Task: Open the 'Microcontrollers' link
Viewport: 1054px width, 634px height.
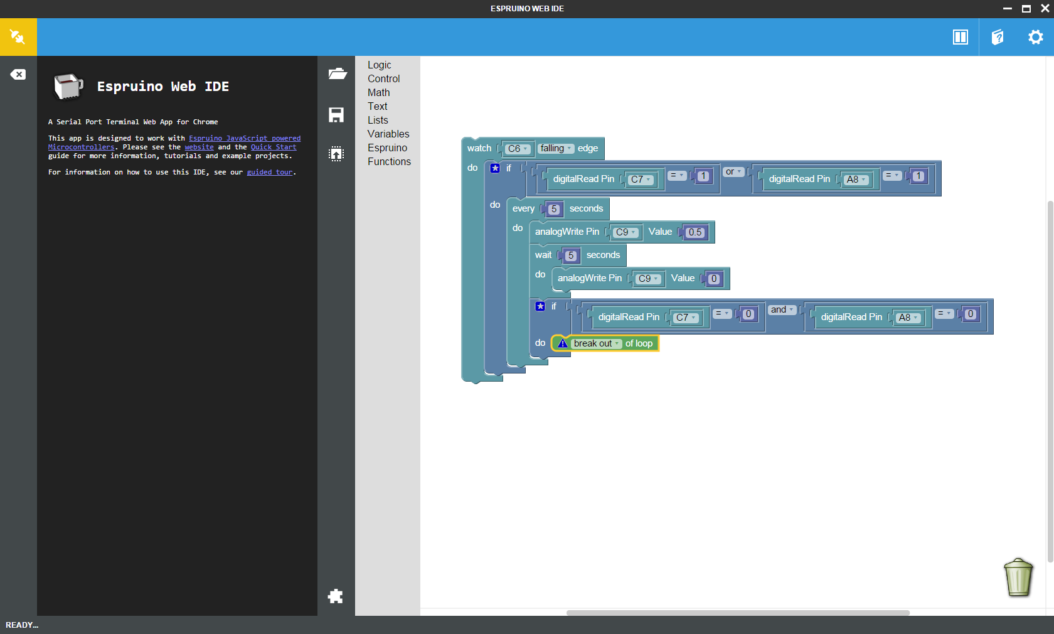Action: pos(82,147)
